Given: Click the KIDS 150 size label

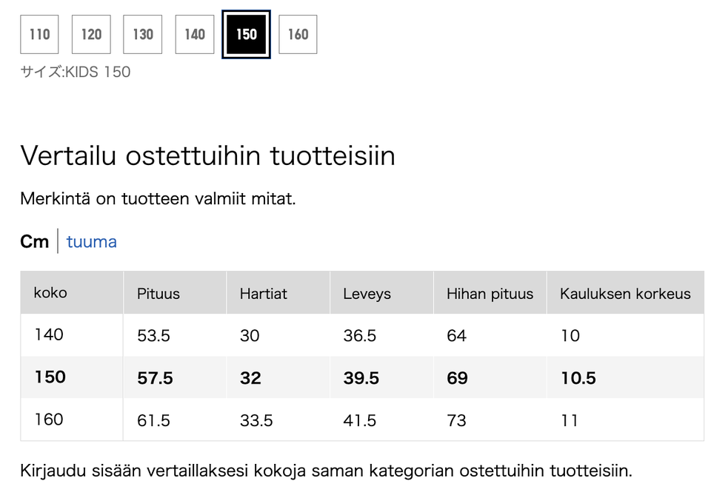Looking at the screenshot, I should (x=76, y=72).
